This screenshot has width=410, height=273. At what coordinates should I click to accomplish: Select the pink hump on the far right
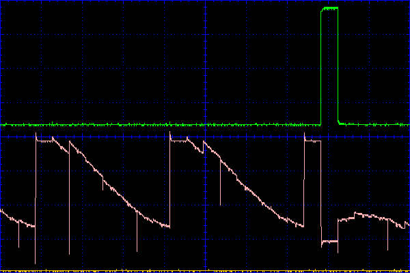pyautogui.click(x=362, y=215)
